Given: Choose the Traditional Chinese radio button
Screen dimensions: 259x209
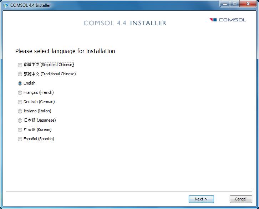Looking at the screenshot, I should coord(20,74).
